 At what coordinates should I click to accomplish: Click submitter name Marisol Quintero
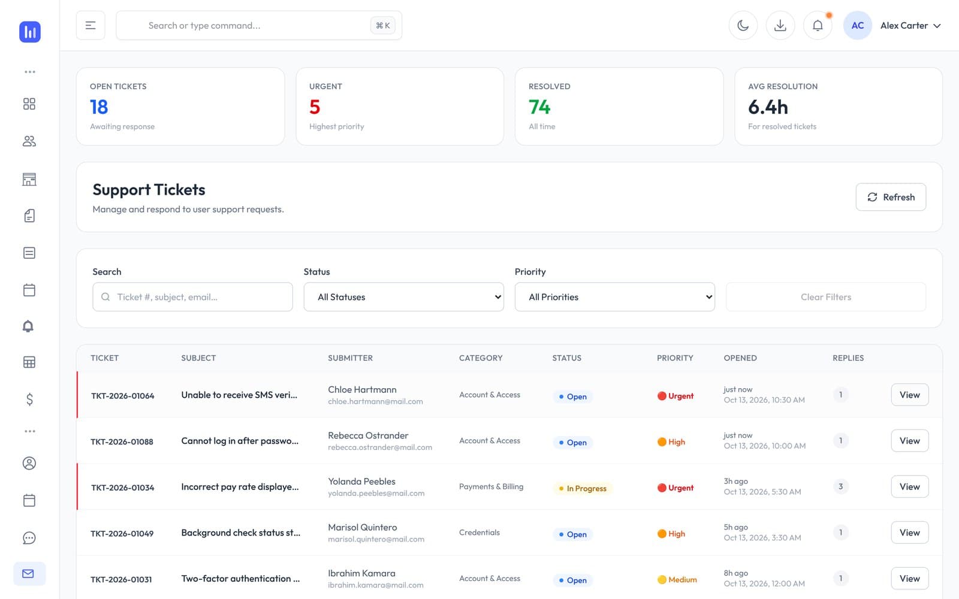[363, 528]
